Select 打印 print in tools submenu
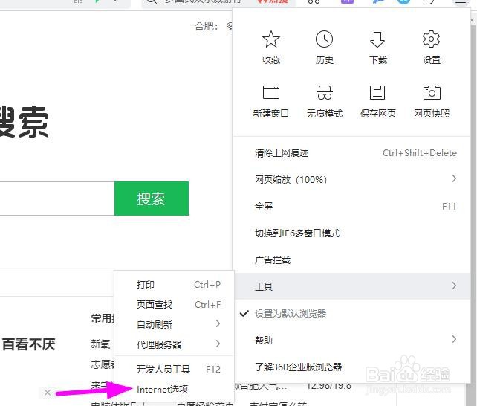The image size is (477, 406). coord(175,285)
